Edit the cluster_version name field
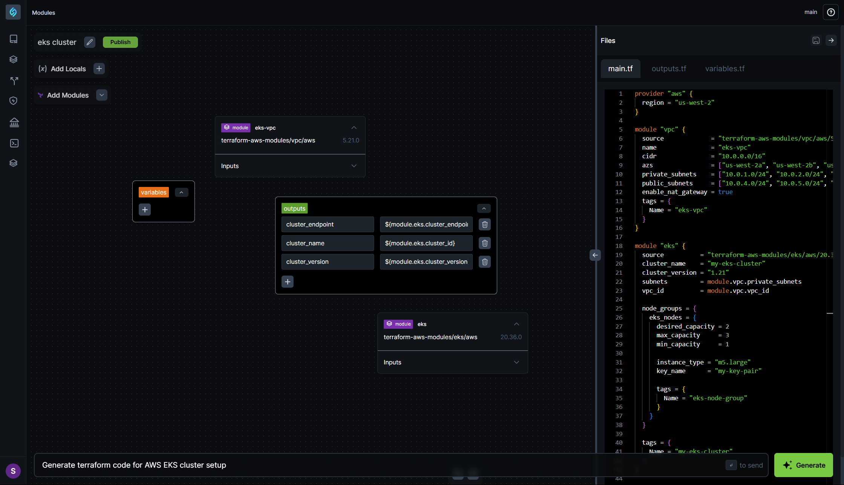This screenshot has height=485, width=844. pyautogui.click(x=328, y=262)
